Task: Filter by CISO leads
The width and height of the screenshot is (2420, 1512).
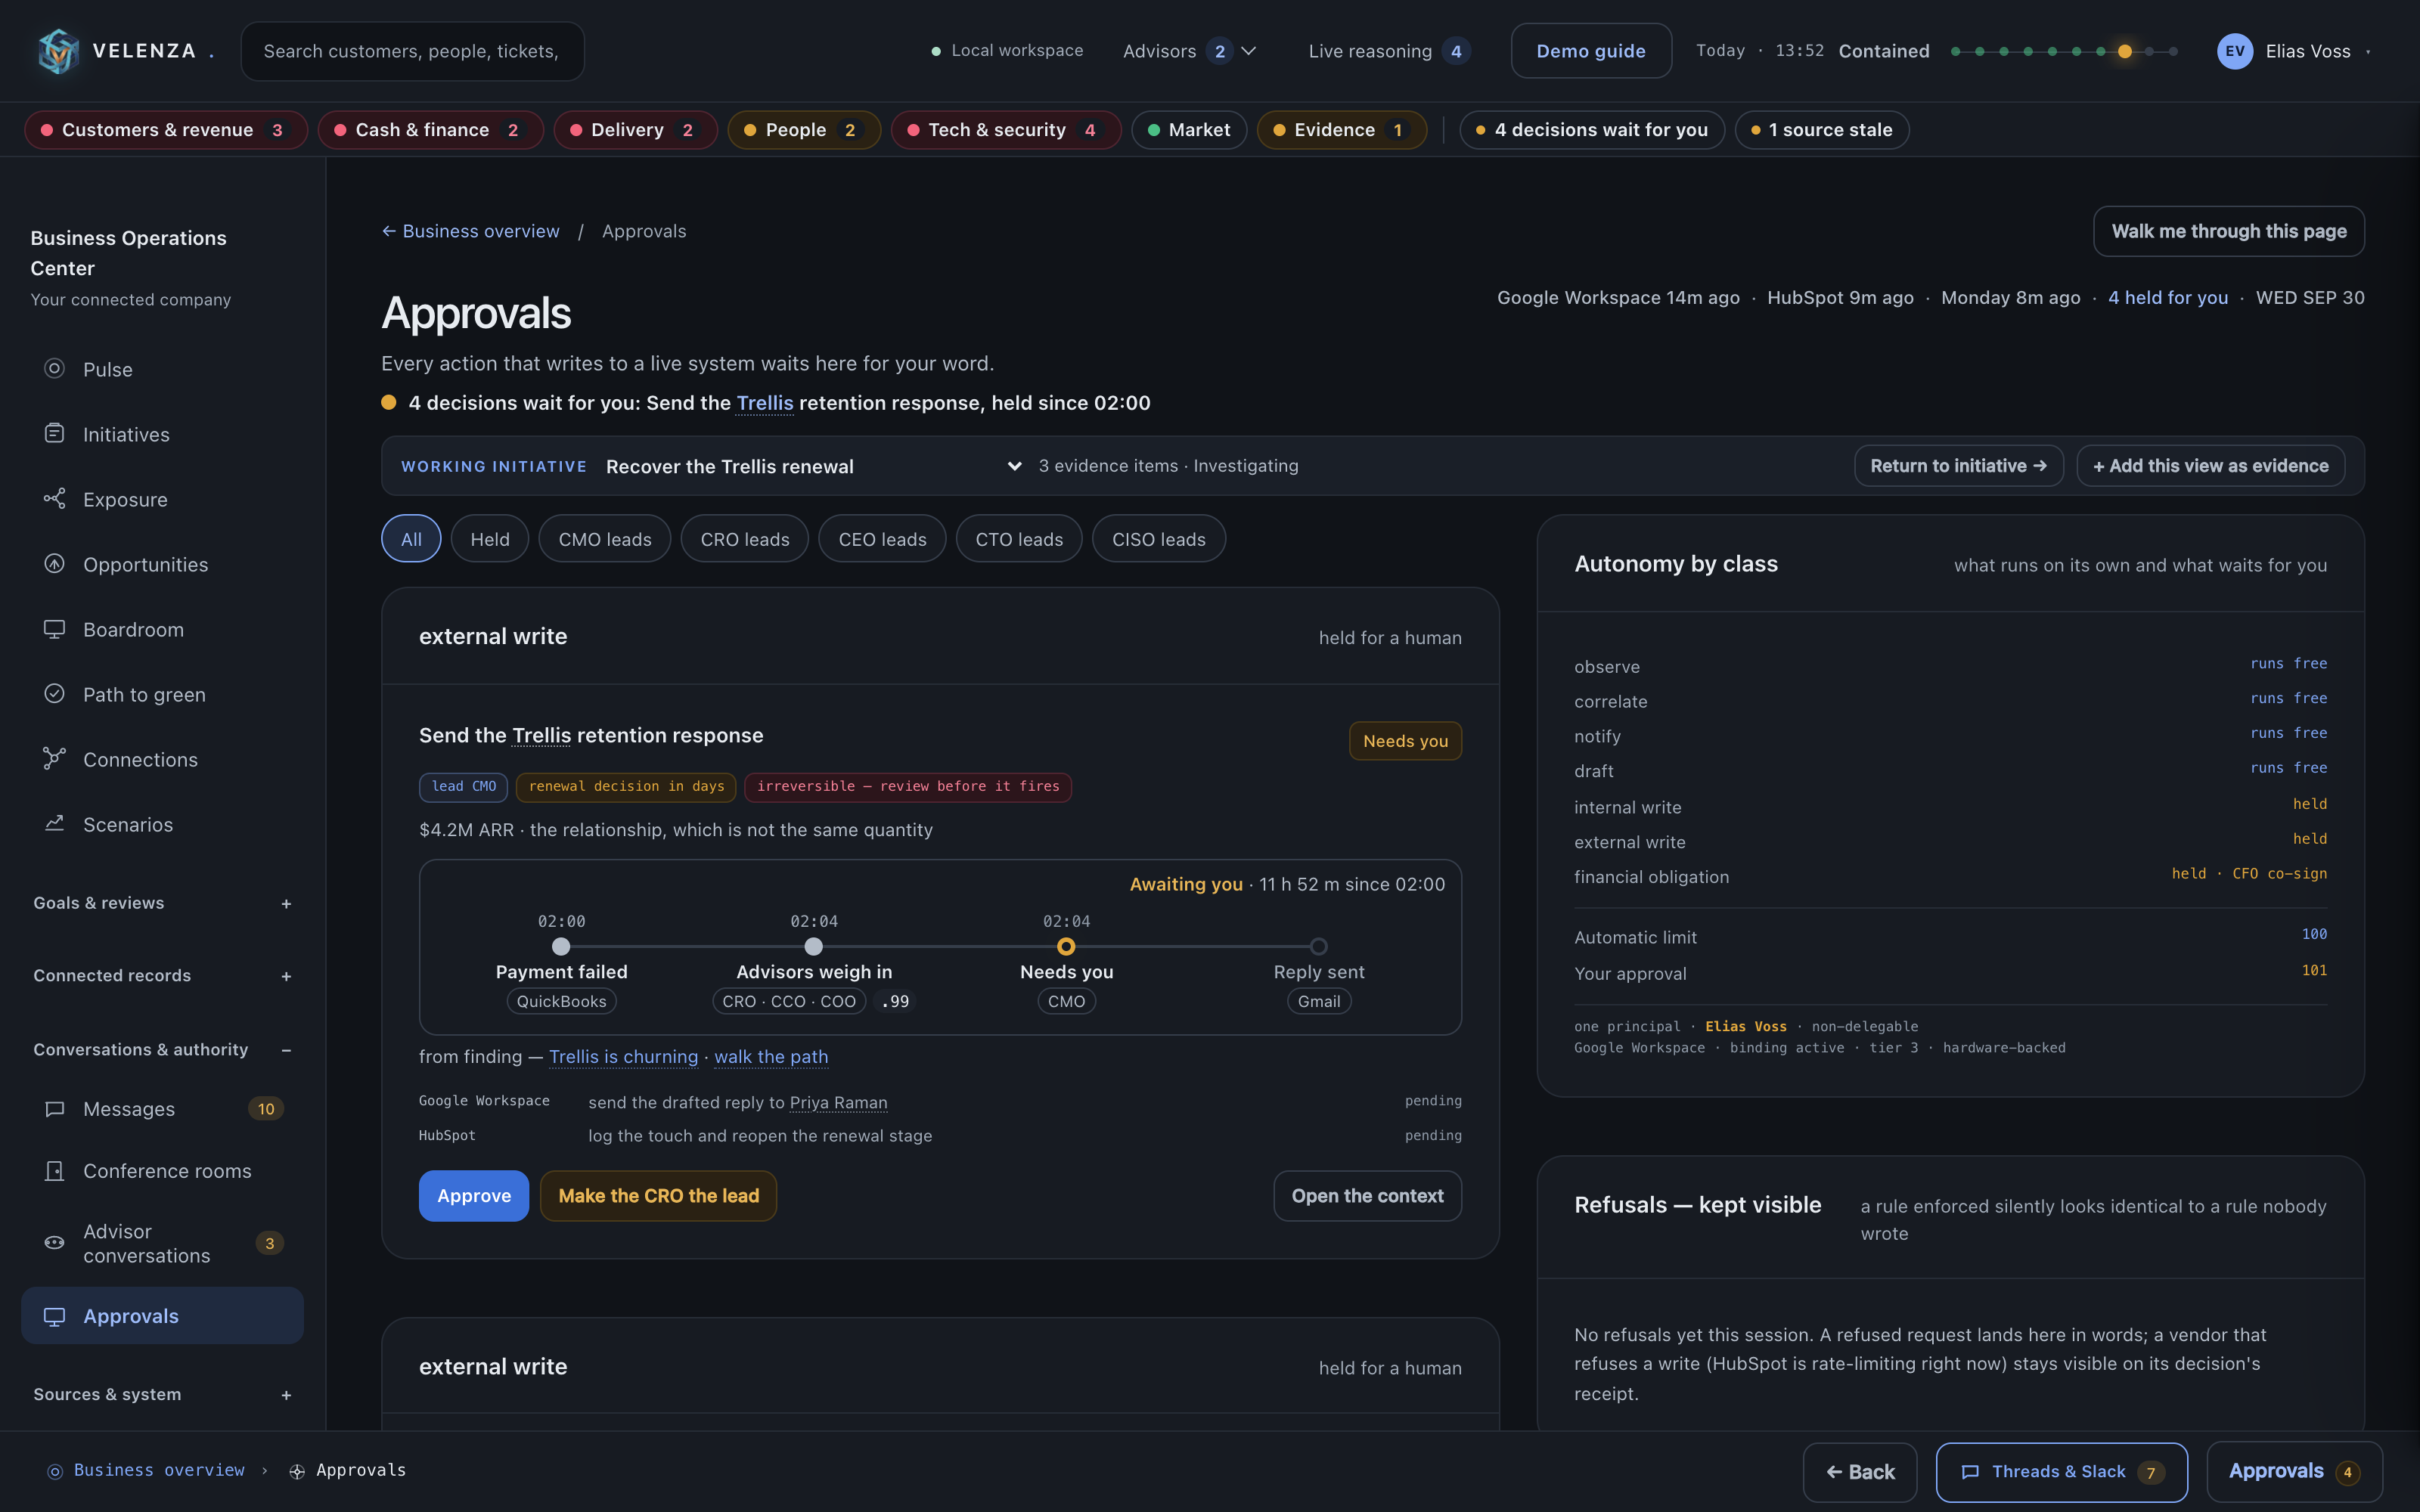Action: click(x=1159, y=539)
